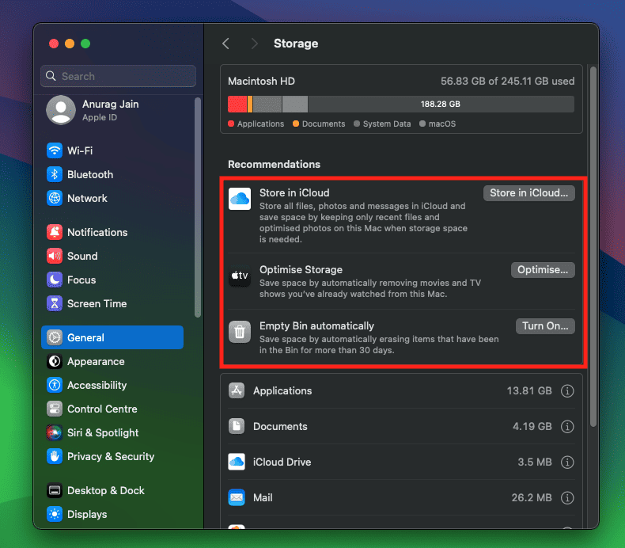This screenshot has height=548, width=625.
Task: Click the "Macintosh HD" disk name
Action: [x=262, y=81]
